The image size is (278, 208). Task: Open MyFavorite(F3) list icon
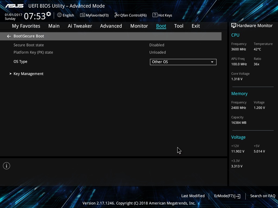[82, 15]
